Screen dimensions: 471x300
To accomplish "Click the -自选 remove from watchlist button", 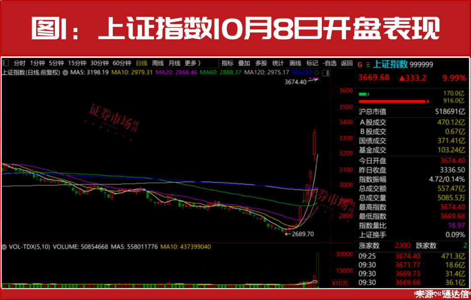I will tap(330, 63).
